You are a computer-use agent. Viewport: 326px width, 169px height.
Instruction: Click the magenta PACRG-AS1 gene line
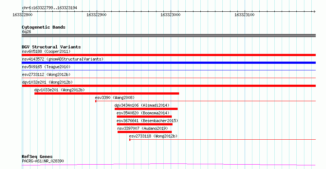click(168, 165)
